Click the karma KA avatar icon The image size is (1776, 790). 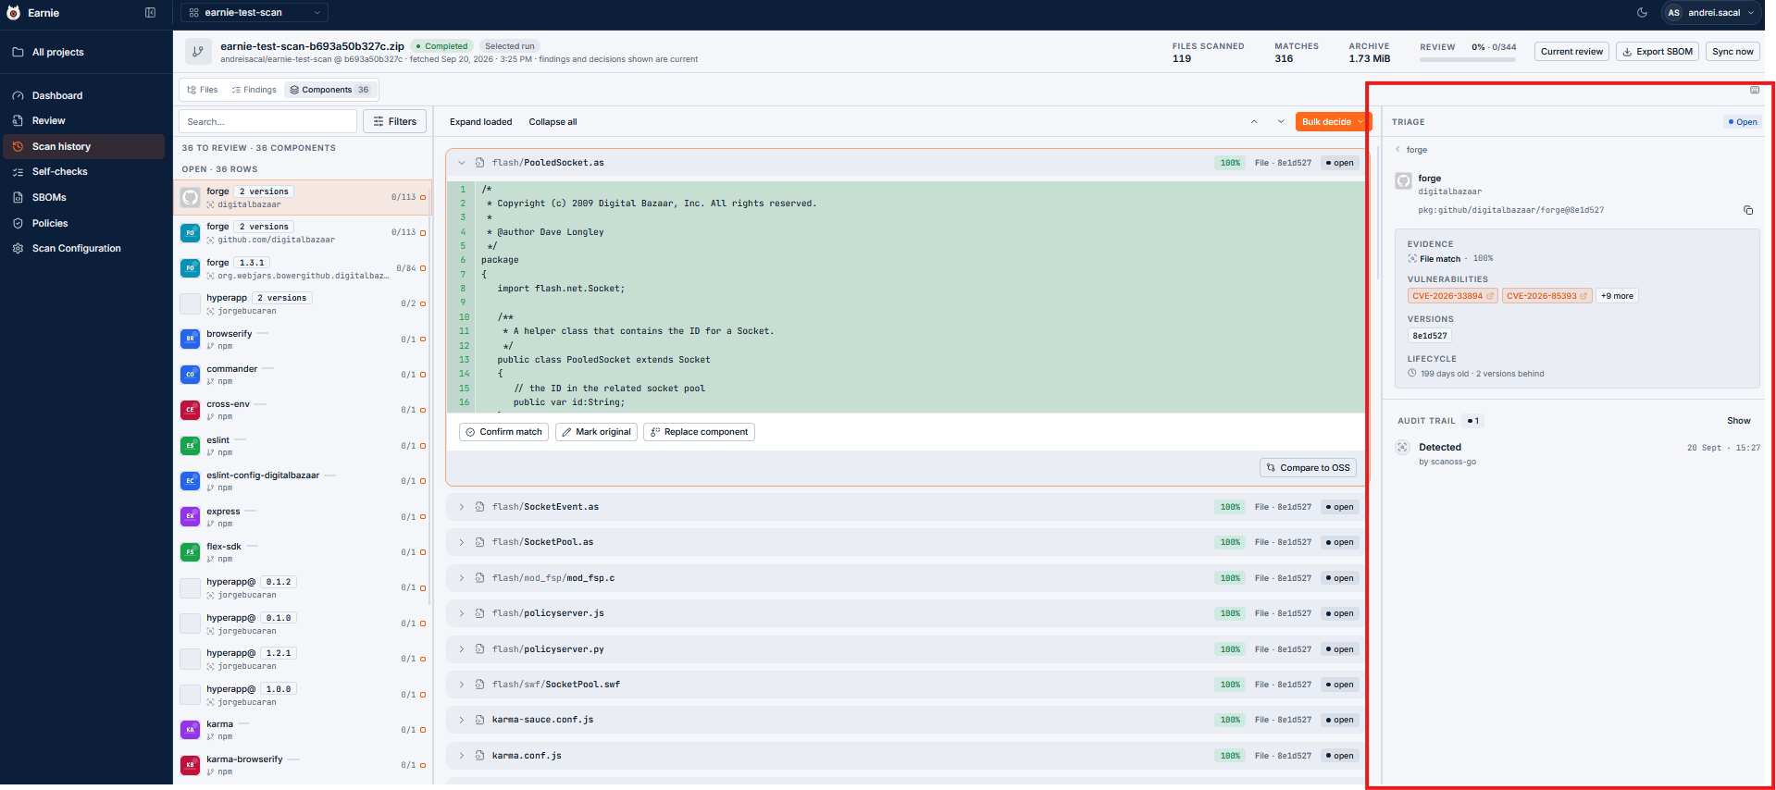[190, 730]
